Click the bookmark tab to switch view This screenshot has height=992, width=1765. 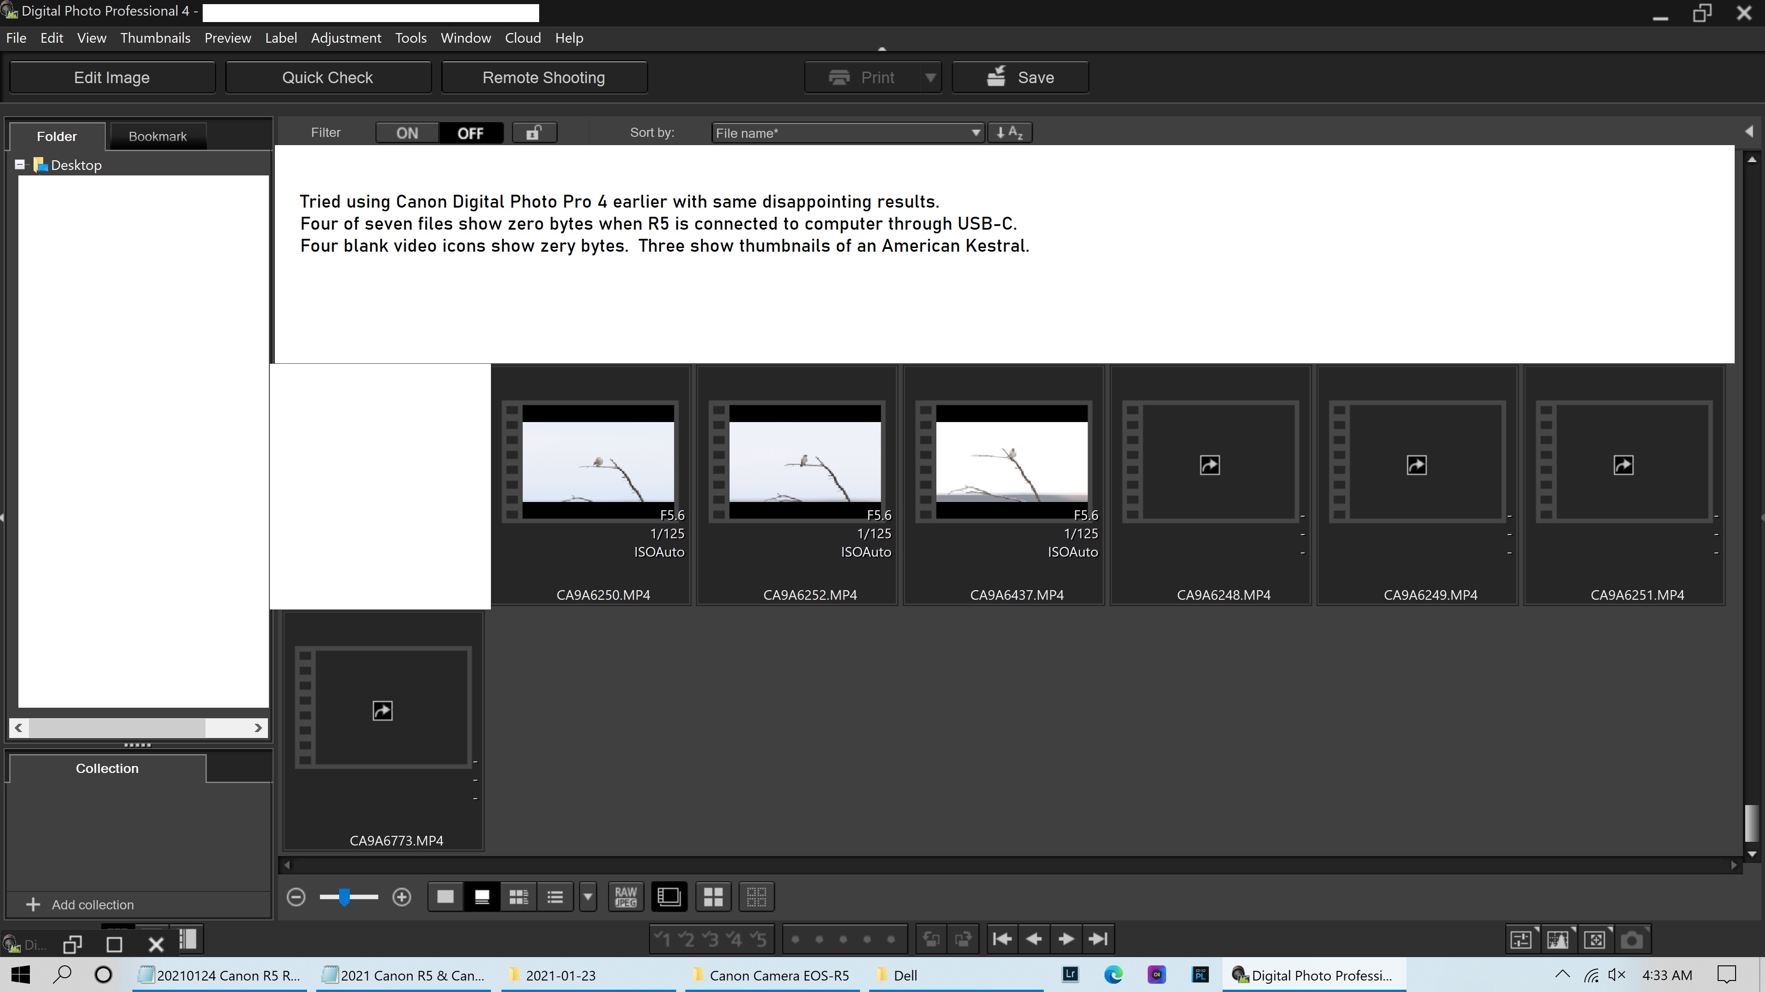pos(158,135)
